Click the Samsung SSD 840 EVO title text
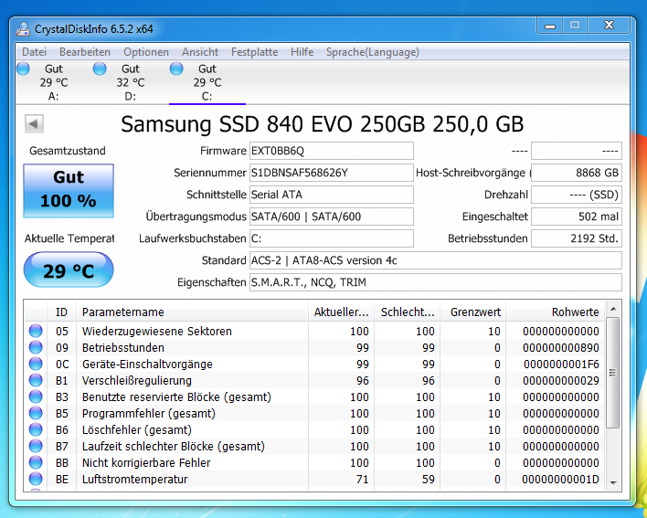This screenshot has height=518, width=647. click(x=322, y=123)
